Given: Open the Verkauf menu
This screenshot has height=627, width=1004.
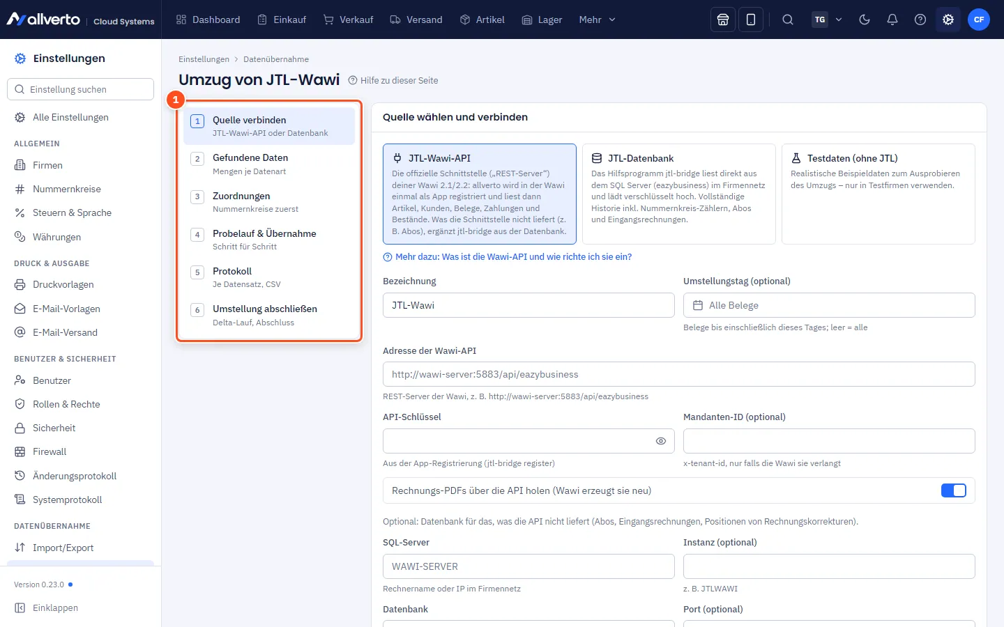Looking at the screenshot, I should (x=349, y=20).
